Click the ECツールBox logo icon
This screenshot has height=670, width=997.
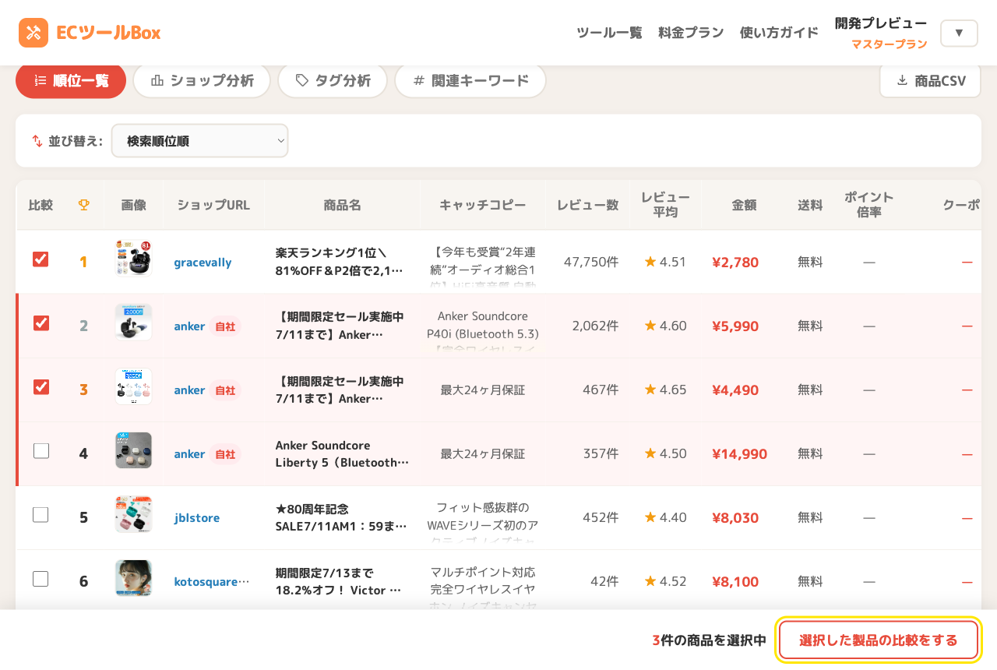point(33,33)
